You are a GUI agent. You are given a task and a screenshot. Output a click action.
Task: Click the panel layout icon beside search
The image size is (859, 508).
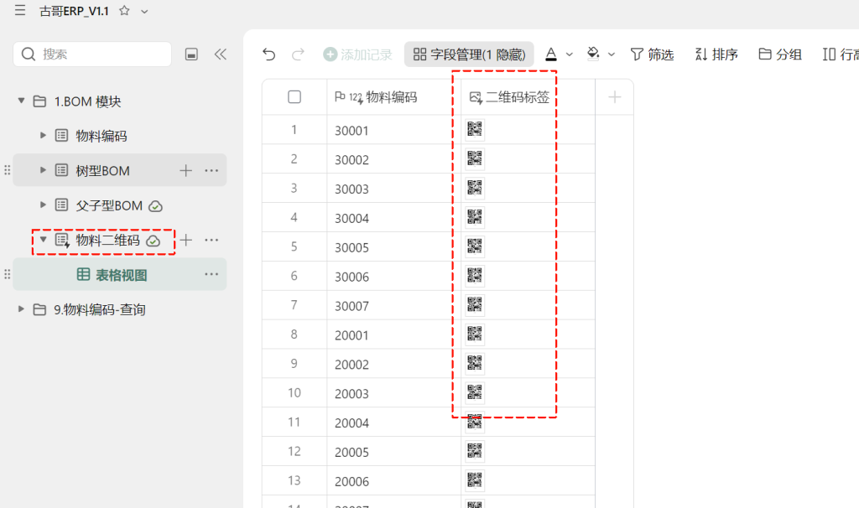pyautogui.click(x=191, y=54)
